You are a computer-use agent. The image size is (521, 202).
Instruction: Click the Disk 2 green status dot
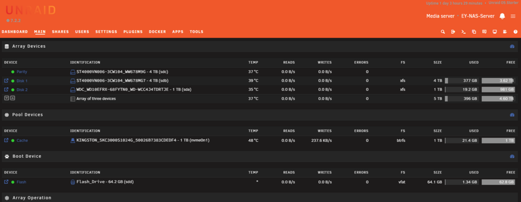click(x=13, y=90)
